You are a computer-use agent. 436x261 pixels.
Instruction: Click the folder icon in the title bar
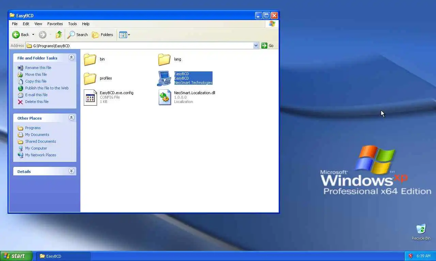[12, 15]
